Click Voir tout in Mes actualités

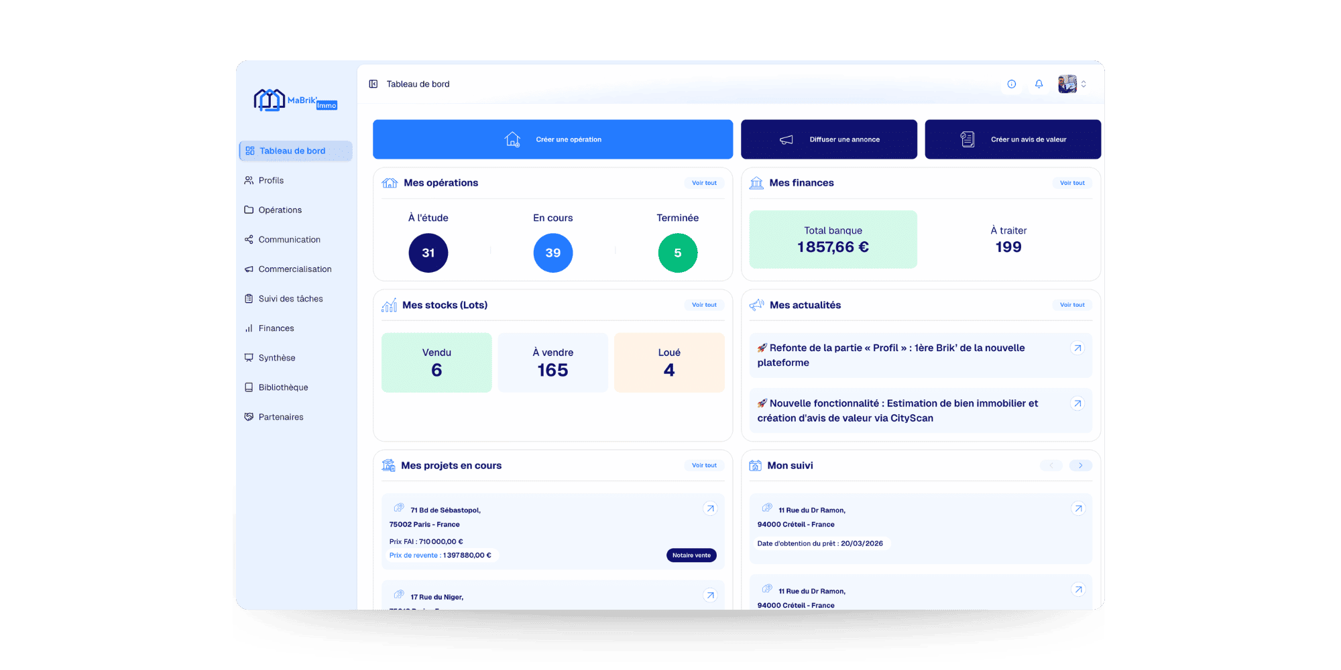tap(1072, 305)
